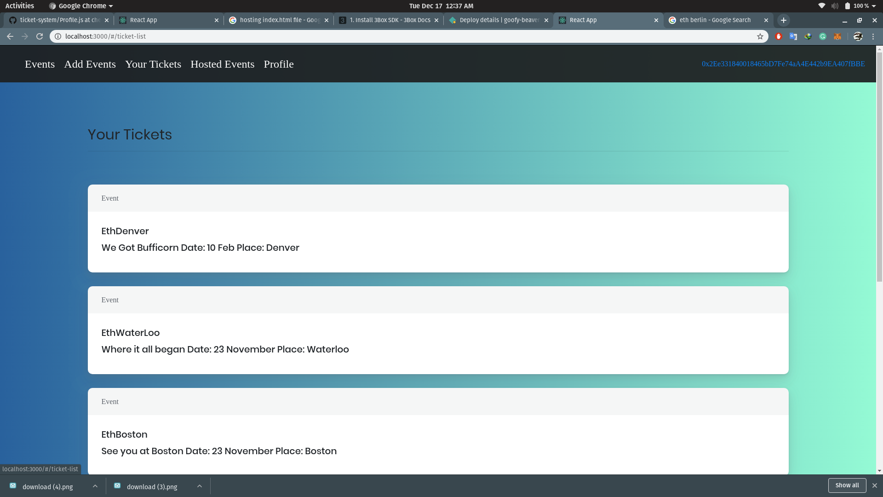Go to Hosted Events page

click(222, 64)
